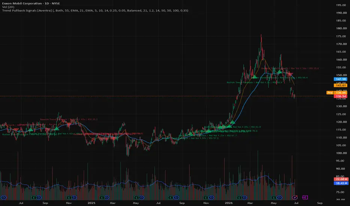Open the August 2024 earnings marker

click(x=34, y=197)
